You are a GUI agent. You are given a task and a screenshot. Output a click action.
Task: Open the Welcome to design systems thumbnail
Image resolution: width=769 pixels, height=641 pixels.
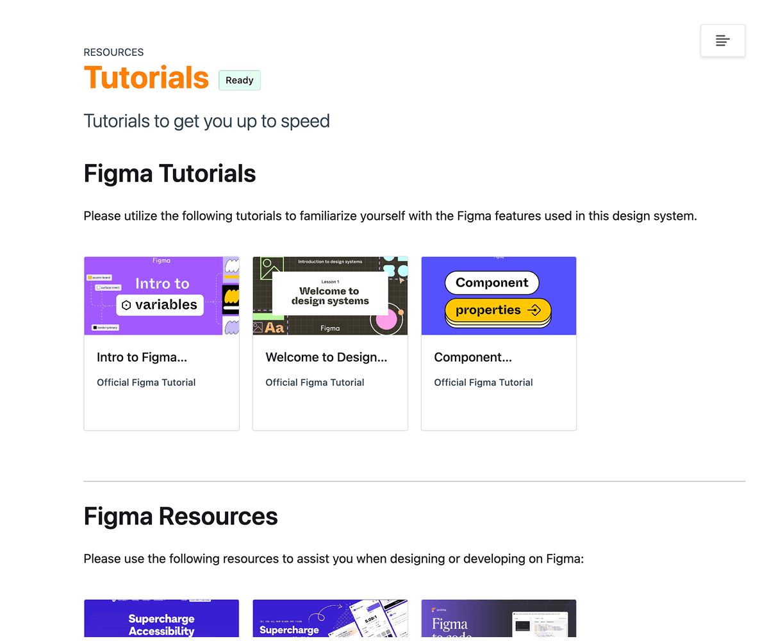pos(330,296)
